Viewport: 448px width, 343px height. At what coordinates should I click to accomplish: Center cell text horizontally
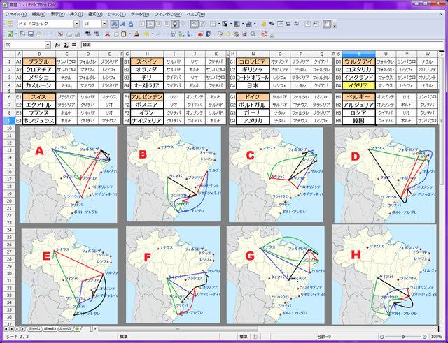[x=150, y=24]
